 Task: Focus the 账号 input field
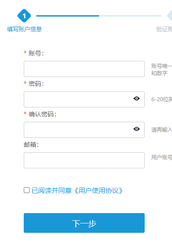(84, 69)
